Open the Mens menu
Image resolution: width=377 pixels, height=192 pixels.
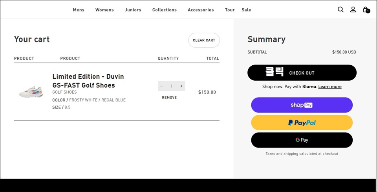[x=79, y=10]
